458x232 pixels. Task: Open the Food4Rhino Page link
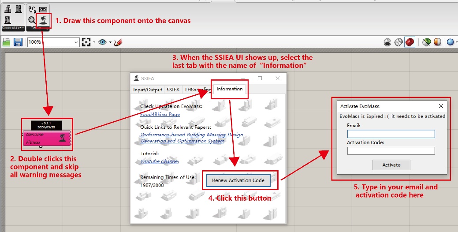point(160,114)
